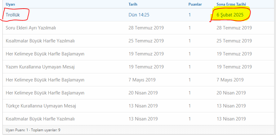This screenshot has width=276, height=135.
Task: Click the 25 Temmuz 2019 expiry date
Action: [x=234, y=41]
